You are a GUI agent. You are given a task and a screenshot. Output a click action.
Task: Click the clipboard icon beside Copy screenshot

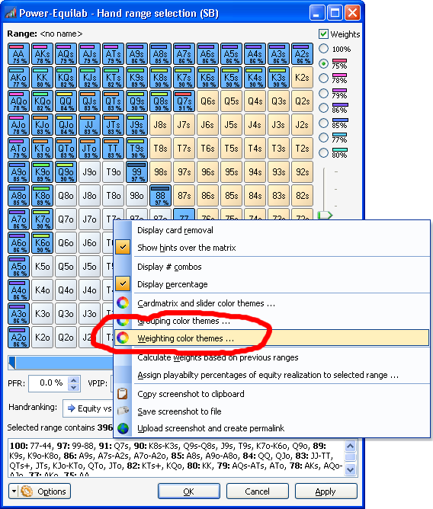[123, 394]
